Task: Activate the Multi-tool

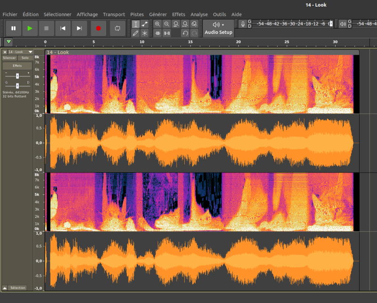Action: [145, 33]
